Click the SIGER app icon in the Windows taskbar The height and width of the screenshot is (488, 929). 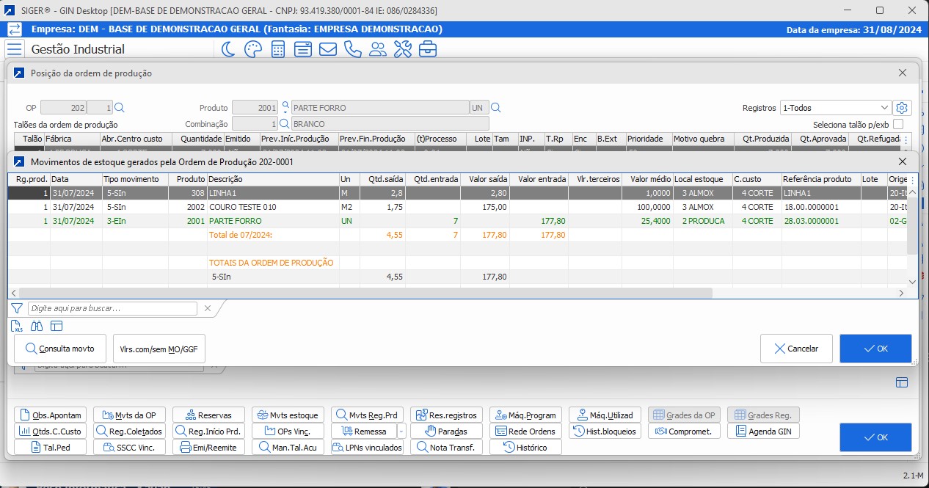(x=10, y=10)
